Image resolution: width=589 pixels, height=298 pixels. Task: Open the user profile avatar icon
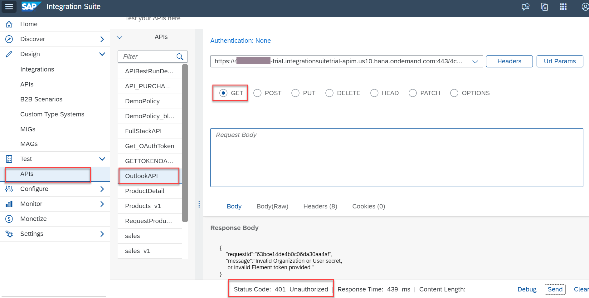(585, 7)
